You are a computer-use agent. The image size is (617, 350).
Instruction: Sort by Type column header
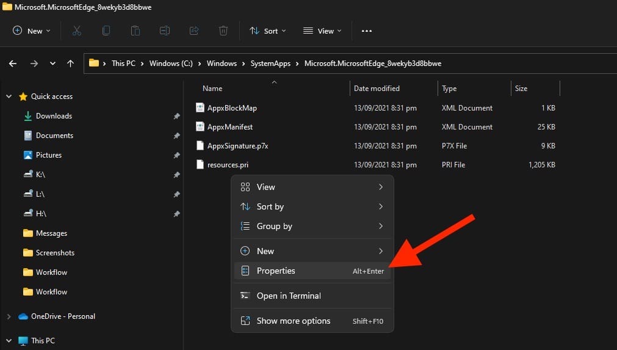coord(449,89)
